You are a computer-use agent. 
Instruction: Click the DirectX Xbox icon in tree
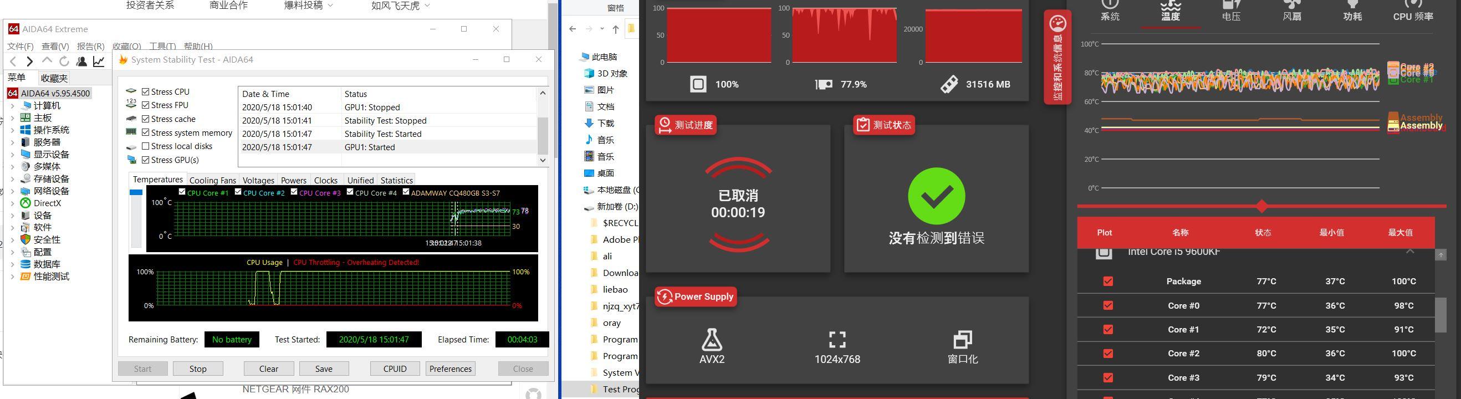pyautogui.click(x=25, y=203)
